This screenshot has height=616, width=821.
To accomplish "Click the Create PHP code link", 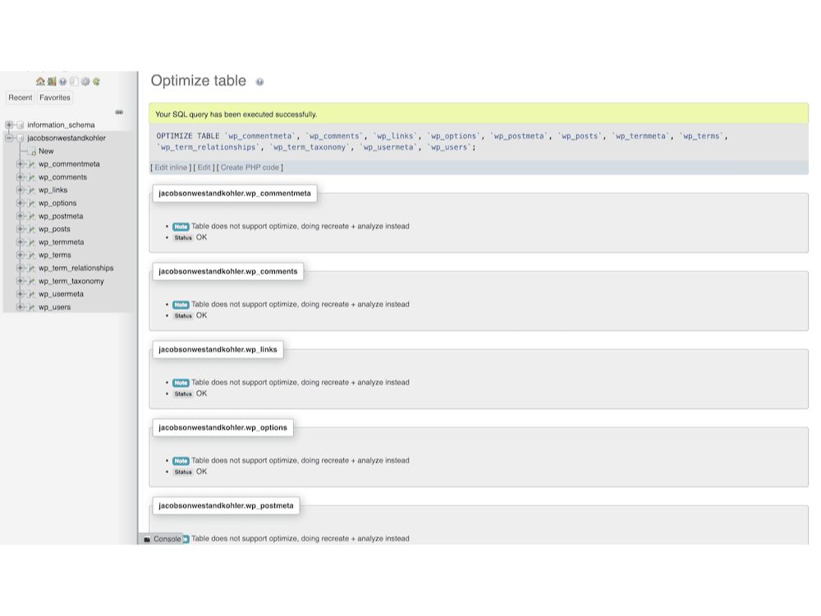I will tap(250, 168).
